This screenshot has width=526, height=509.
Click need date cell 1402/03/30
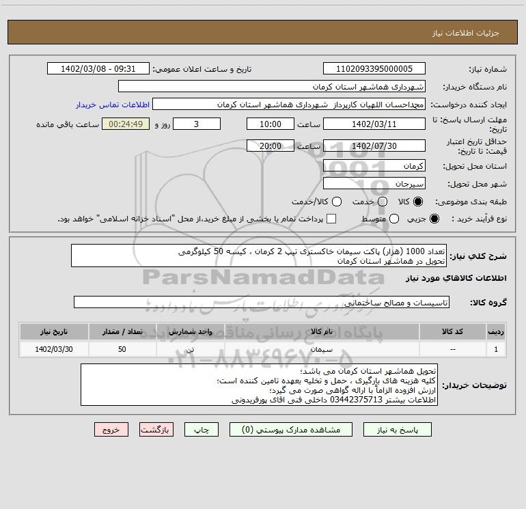click(54, 350)
